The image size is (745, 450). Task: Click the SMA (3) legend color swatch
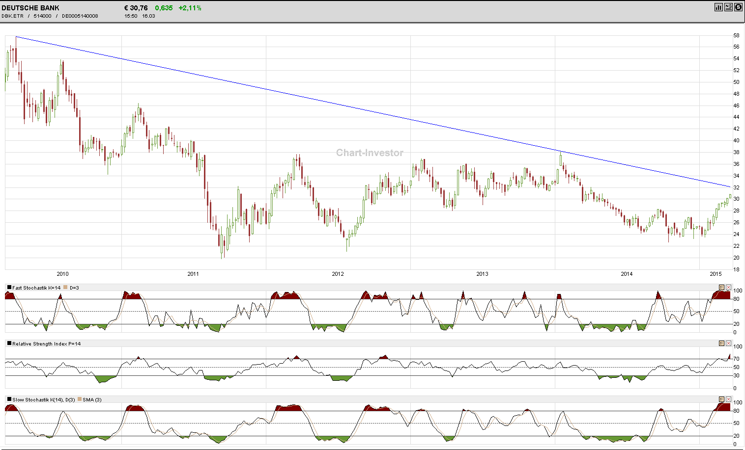(80, 399)
